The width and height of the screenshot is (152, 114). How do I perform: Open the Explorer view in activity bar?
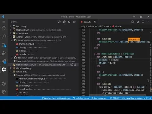[x=4, y=28]
